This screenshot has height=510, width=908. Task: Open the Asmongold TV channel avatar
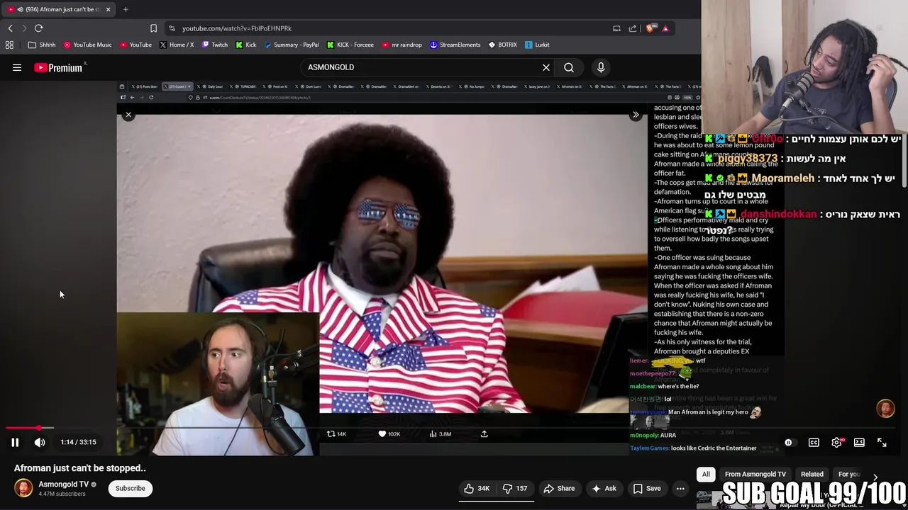coord(23,488)
